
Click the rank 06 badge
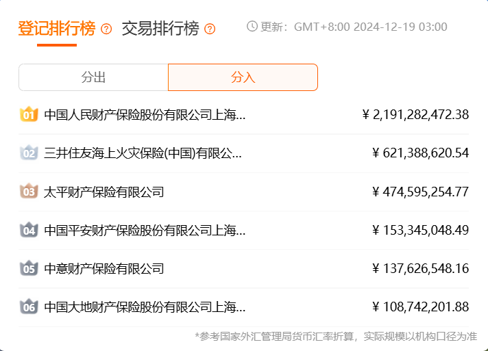[x=29, y=307]
